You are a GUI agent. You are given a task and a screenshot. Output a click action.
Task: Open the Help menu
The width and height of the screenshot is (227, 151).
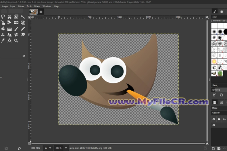coord(56,6)
